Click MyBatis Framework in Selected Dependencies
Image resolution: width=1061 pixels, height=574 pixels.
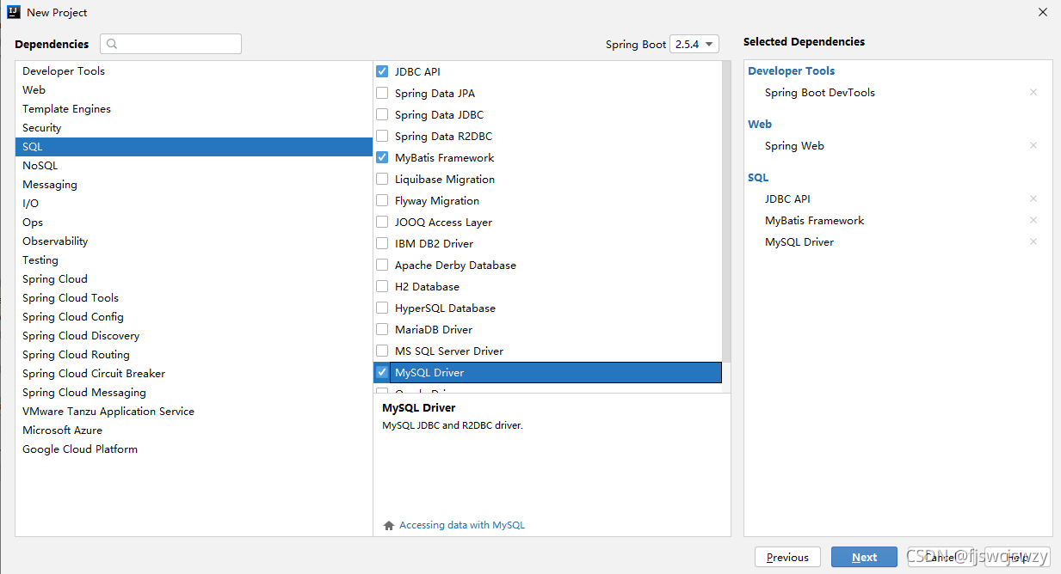pos(814,220)
